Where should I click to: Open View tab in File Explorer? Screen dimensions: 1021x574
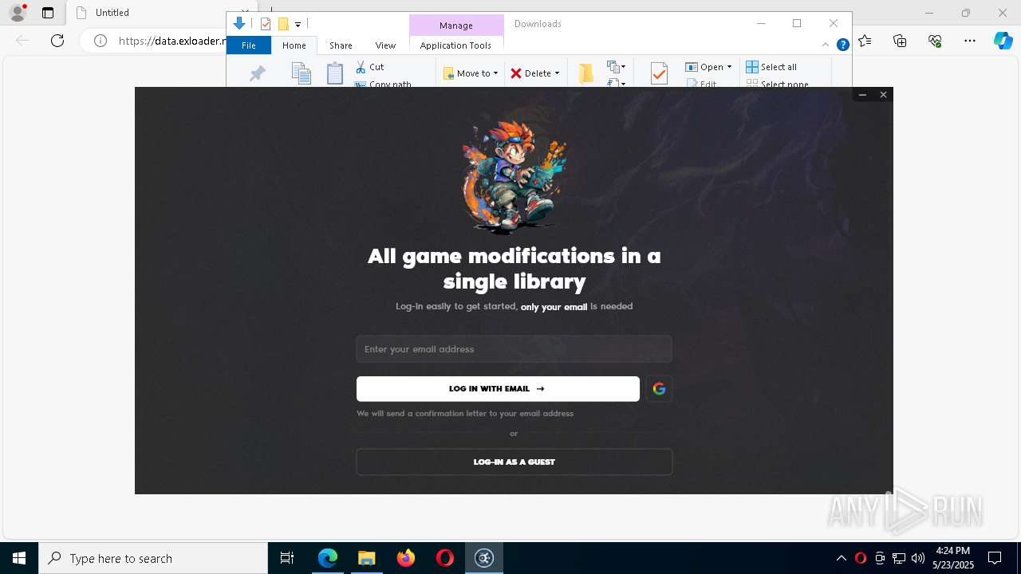pyautogui.click(x=385, y=45)
